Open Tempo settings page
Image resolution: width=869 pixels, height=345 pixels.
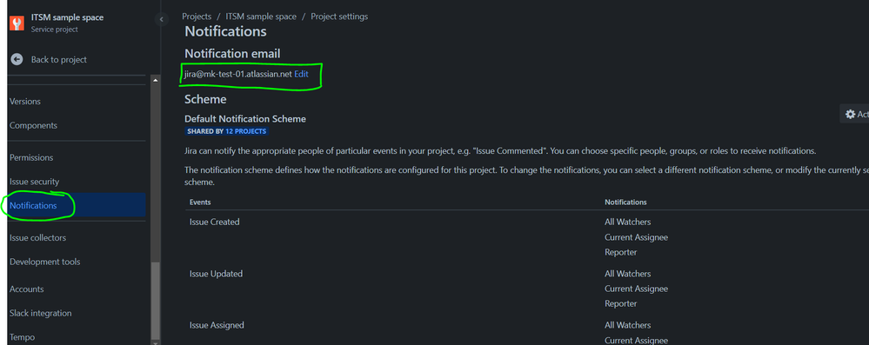[x=22, y=337]
